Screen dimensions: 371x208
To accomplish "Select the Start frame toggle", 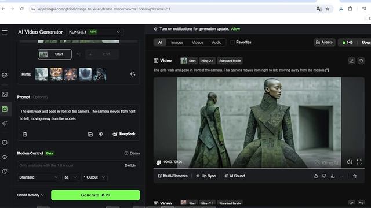I will [54, 54].
